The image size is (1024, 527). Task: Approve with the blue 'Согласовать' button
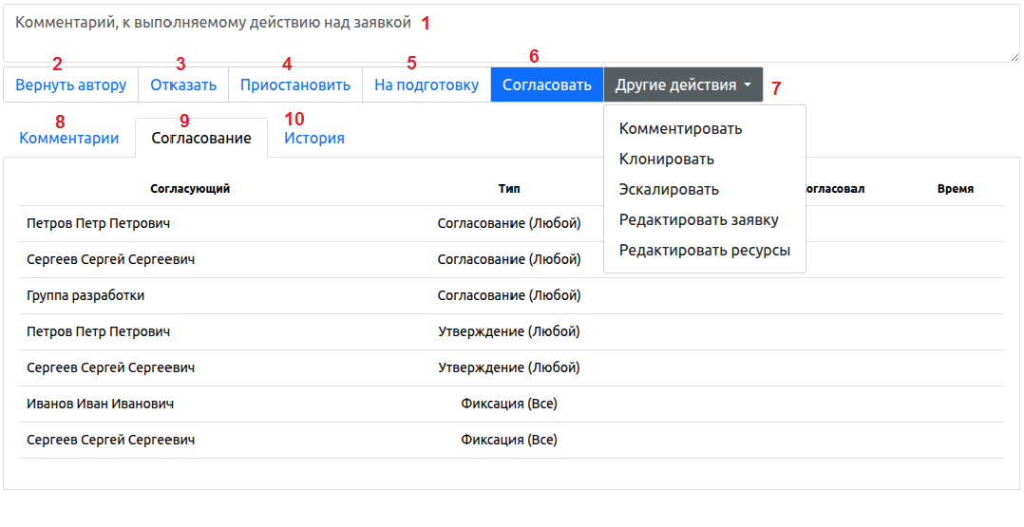click(x=547, y=85)
